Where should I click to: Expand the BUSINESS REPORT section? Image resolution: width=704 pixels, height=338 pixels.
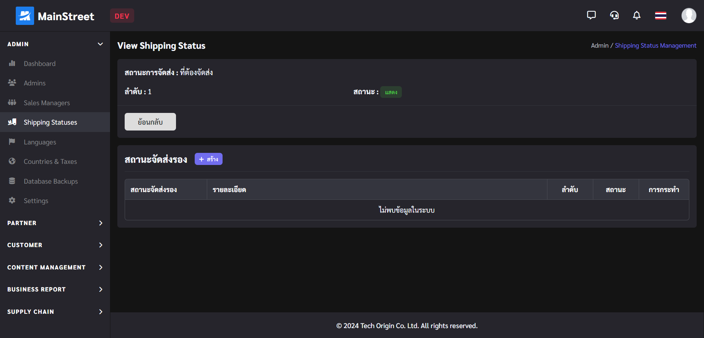tap(55, 289)
